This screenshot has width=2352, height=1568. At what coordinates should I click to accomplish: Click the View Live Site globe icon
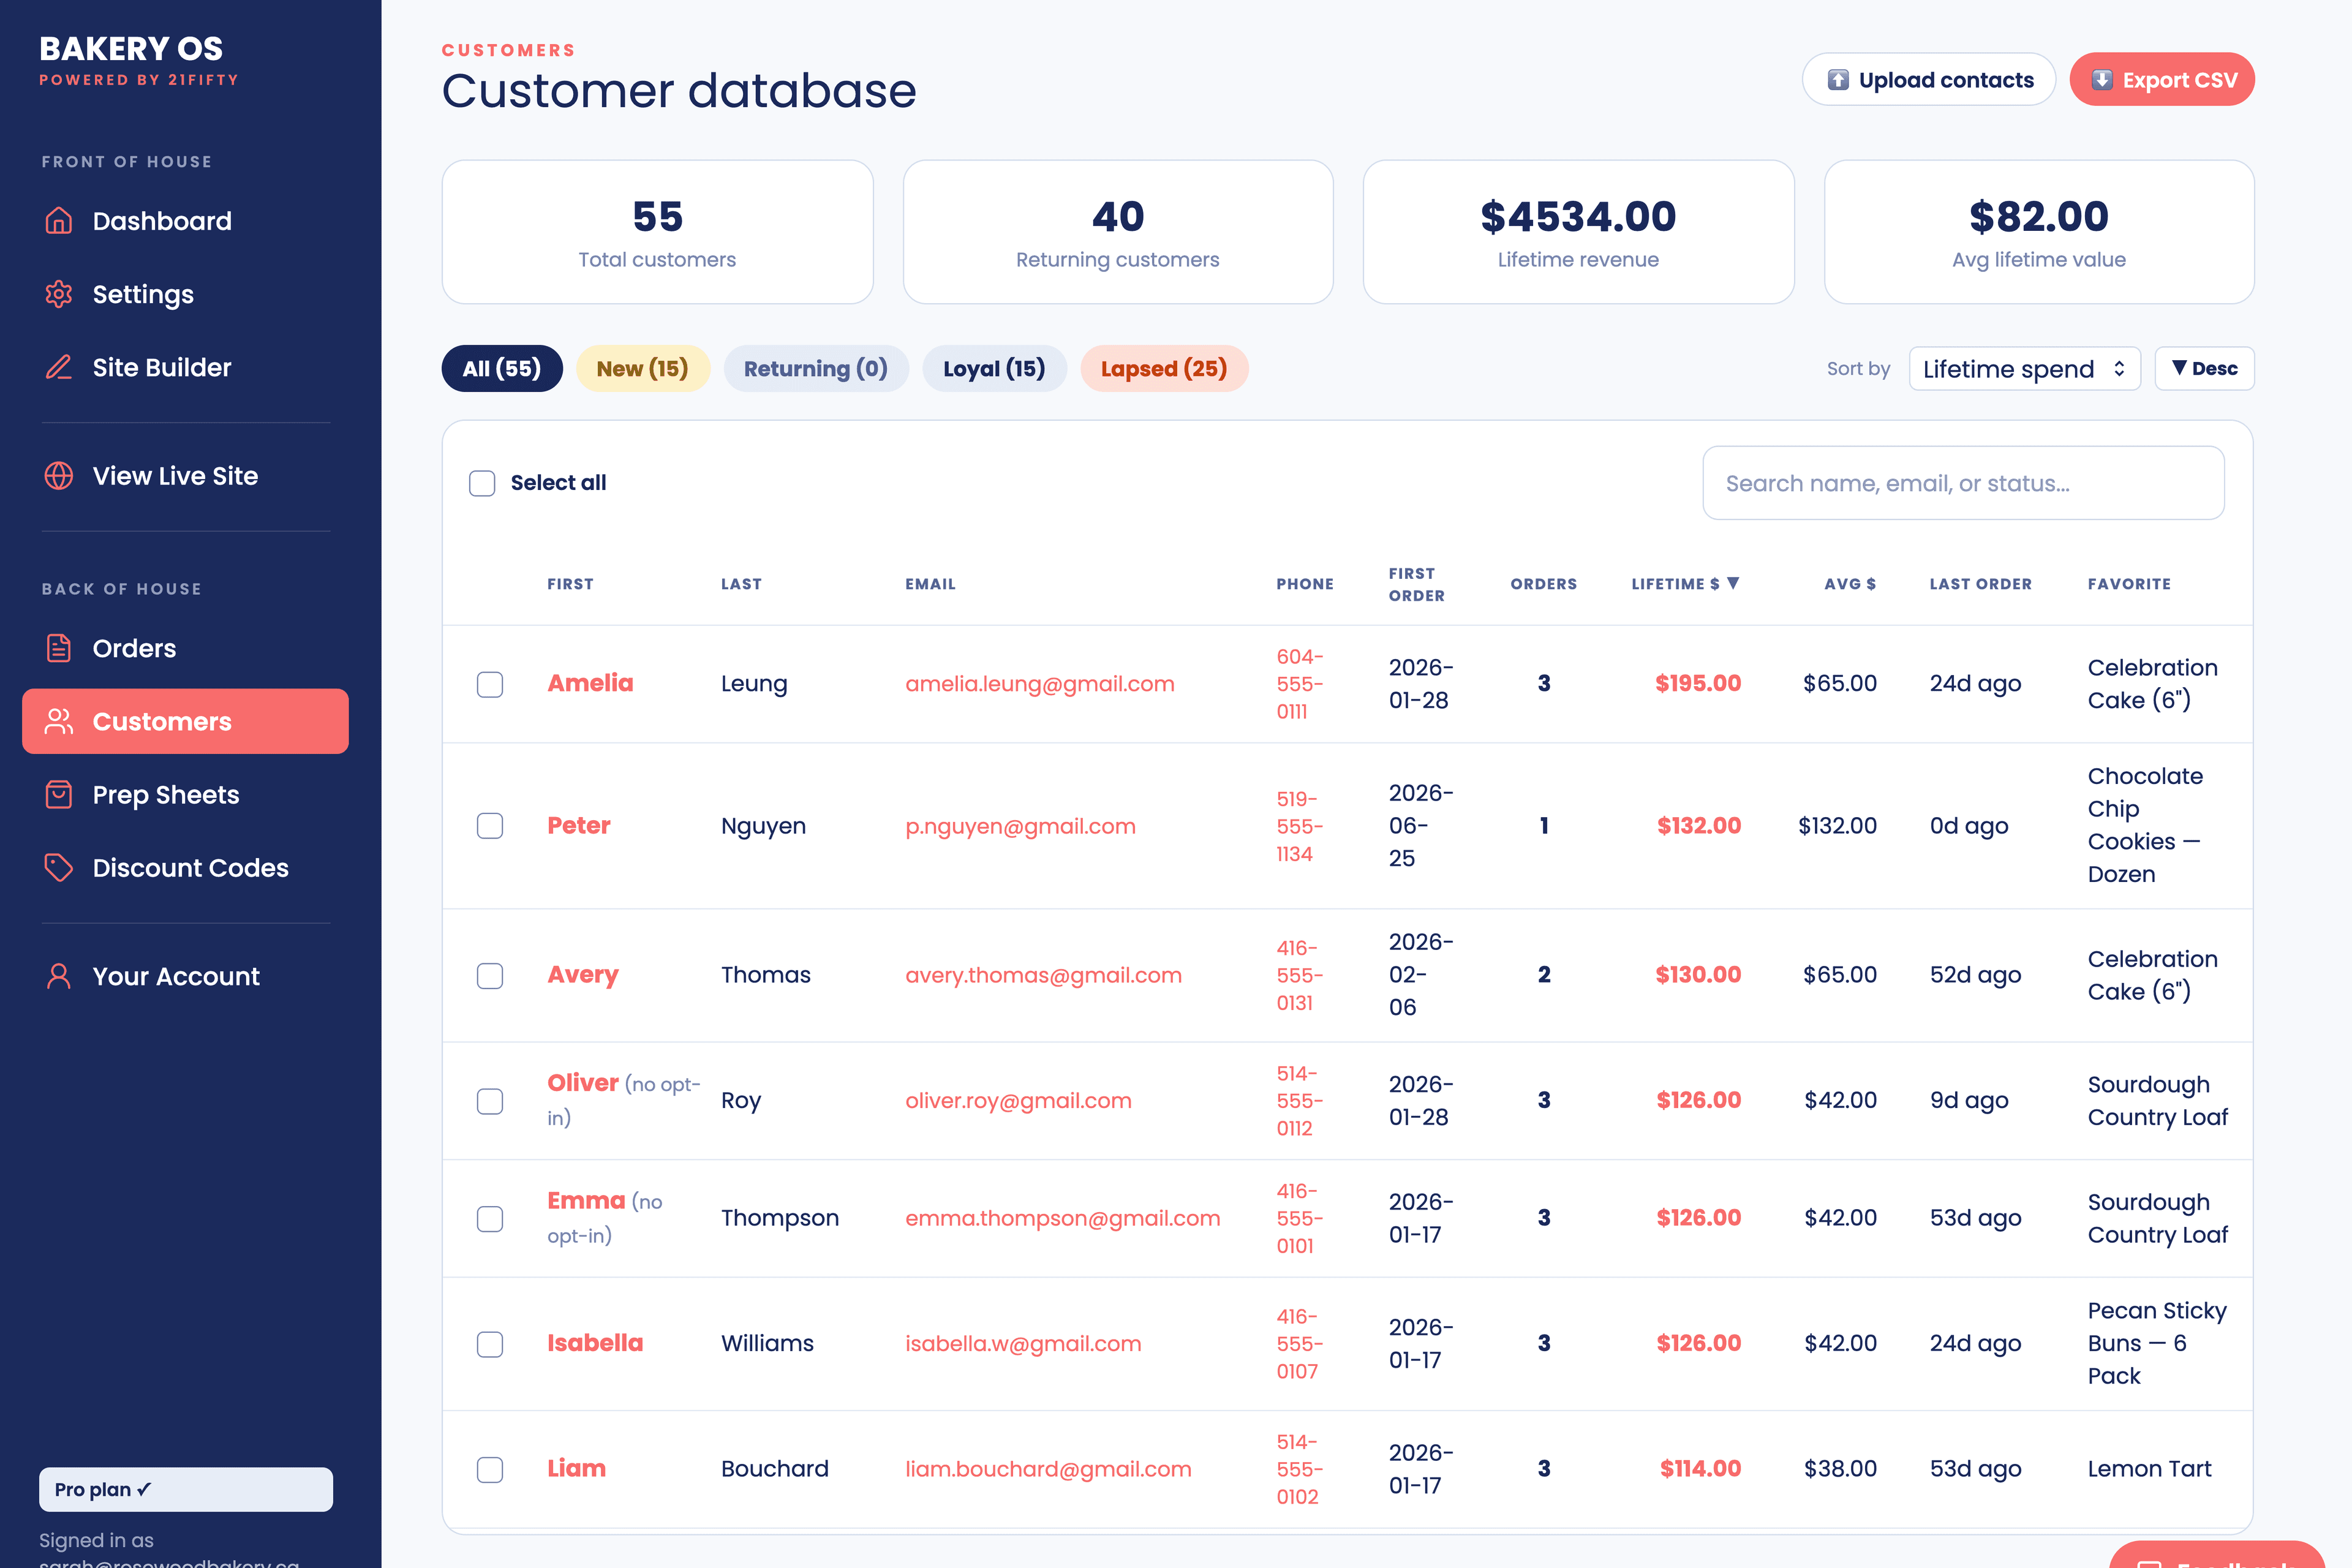point(59,476)
